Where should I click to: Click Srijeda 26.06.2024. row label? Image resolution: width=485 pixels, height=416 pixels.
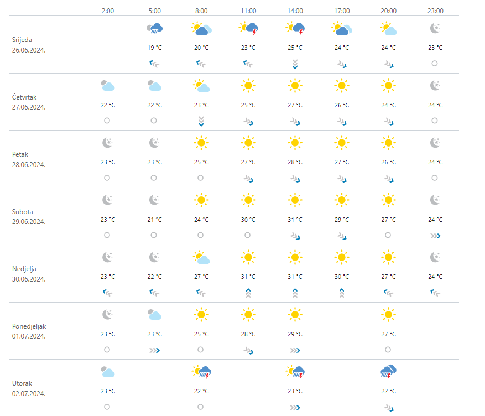pos(29,44)
